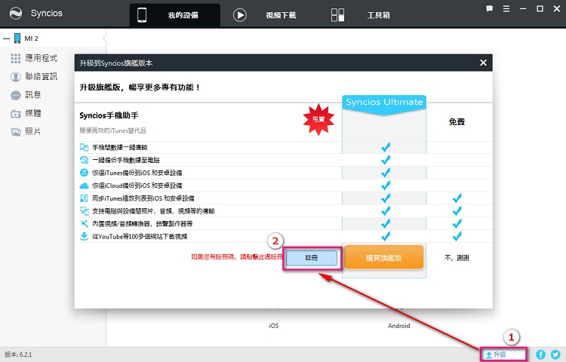Click the 免費 column heading
This screenshot has height=362, width=566.
(457, 122)
